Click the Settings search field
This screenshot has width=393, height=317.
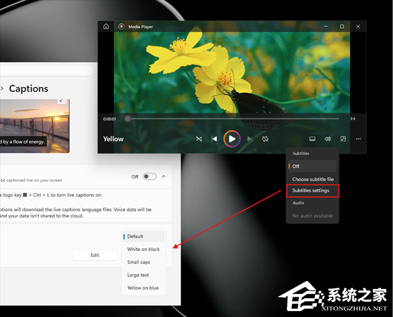click(x=47, y=71)
